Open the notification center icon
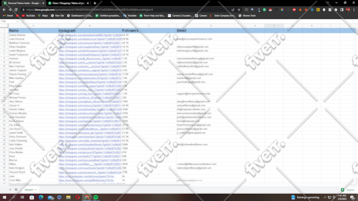Viewport: 358px width, 201px height. pos(353,197)
